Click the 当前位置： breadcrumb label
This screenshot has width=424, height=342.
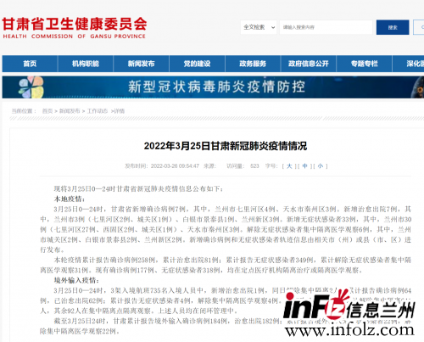(x=24, y=111)
